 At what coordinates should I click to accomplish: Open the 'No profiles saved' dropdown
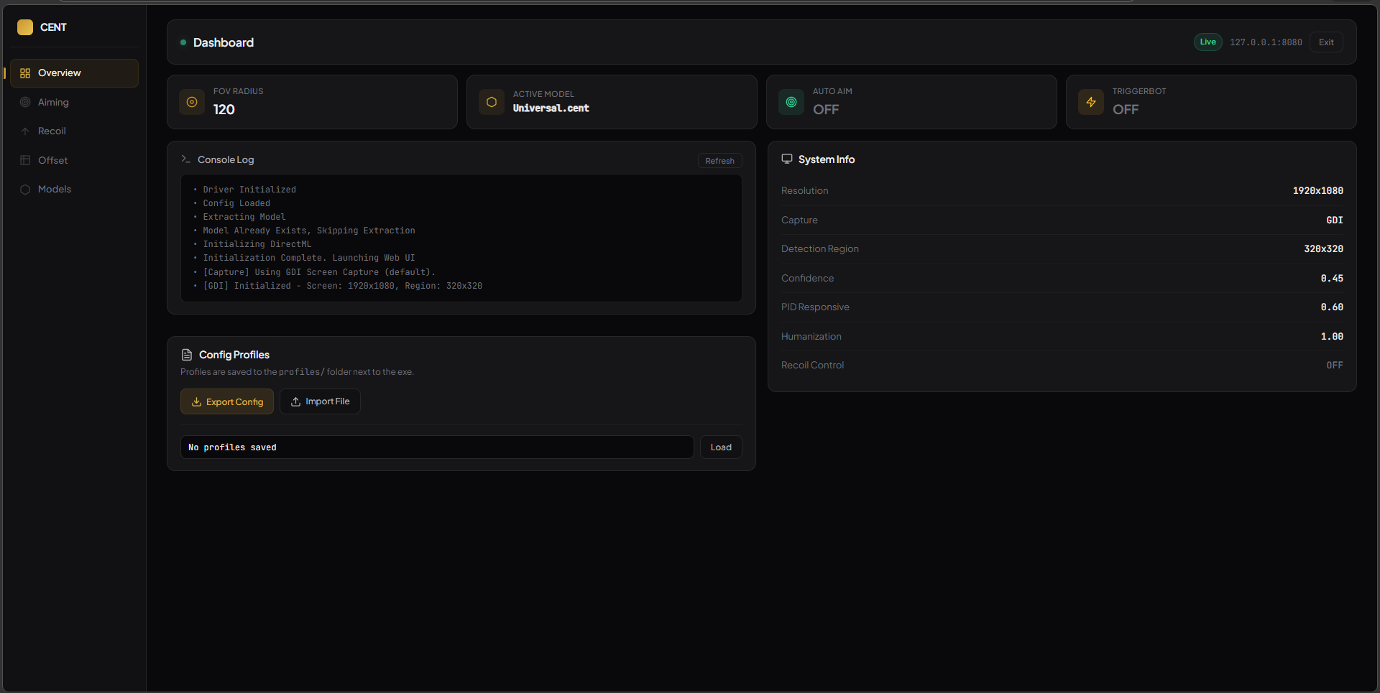(436, 447)
